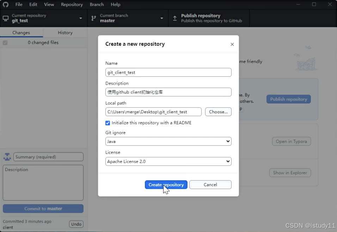
Task: Undo the last commit
Action: tap(76, 224)
